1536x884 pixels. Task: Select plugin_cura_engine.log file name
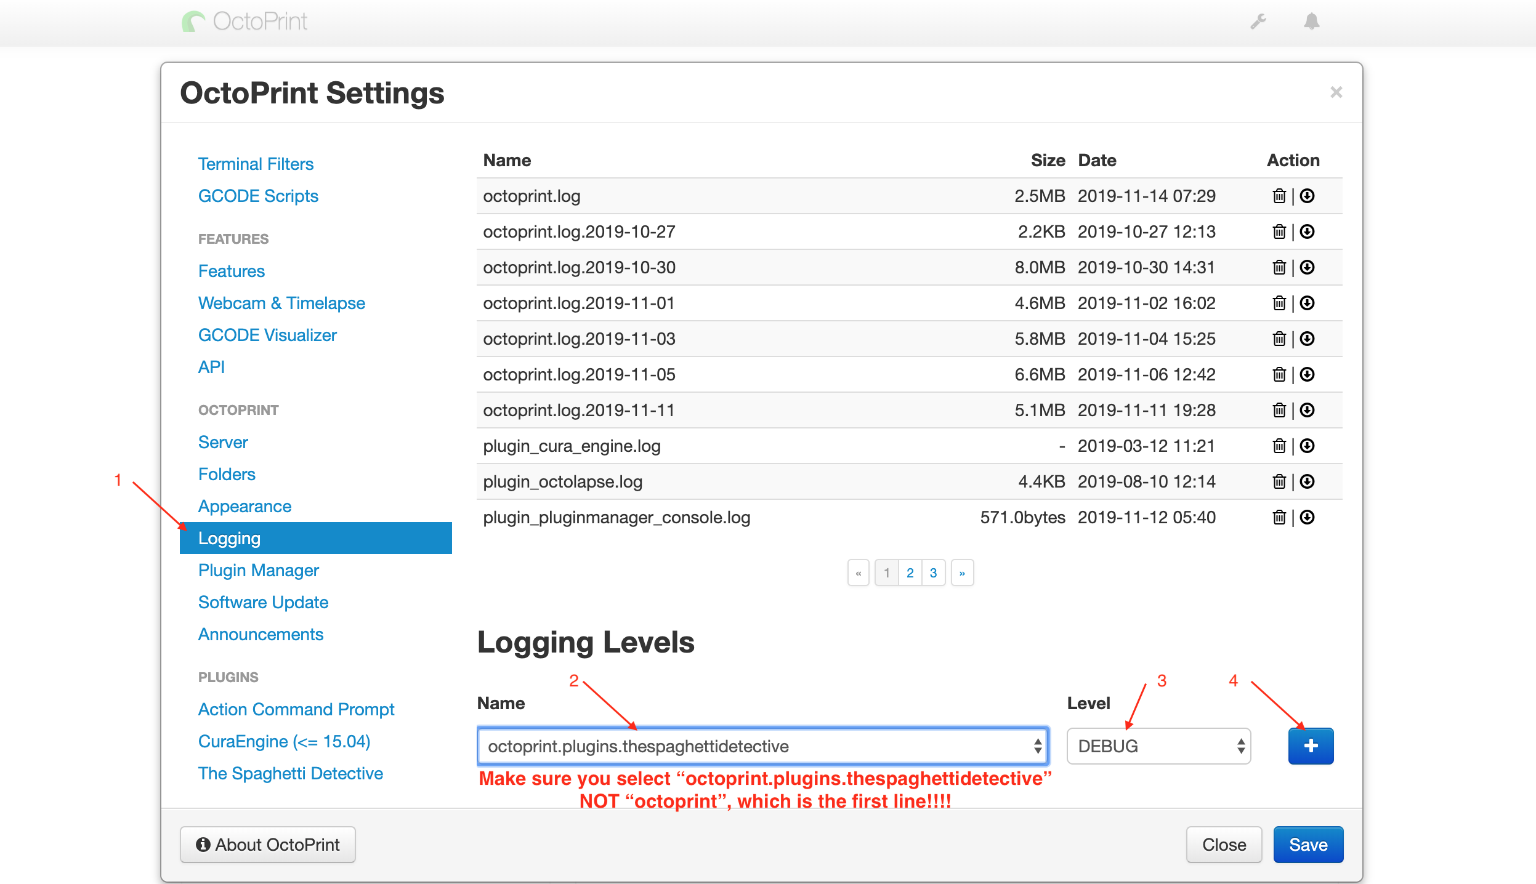coord(572,446)
